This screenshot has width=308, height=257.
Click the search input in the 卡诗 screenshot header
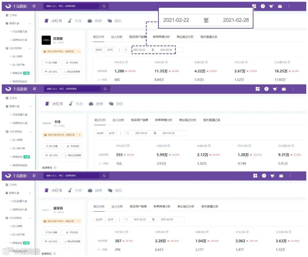(x=72, y=89)
